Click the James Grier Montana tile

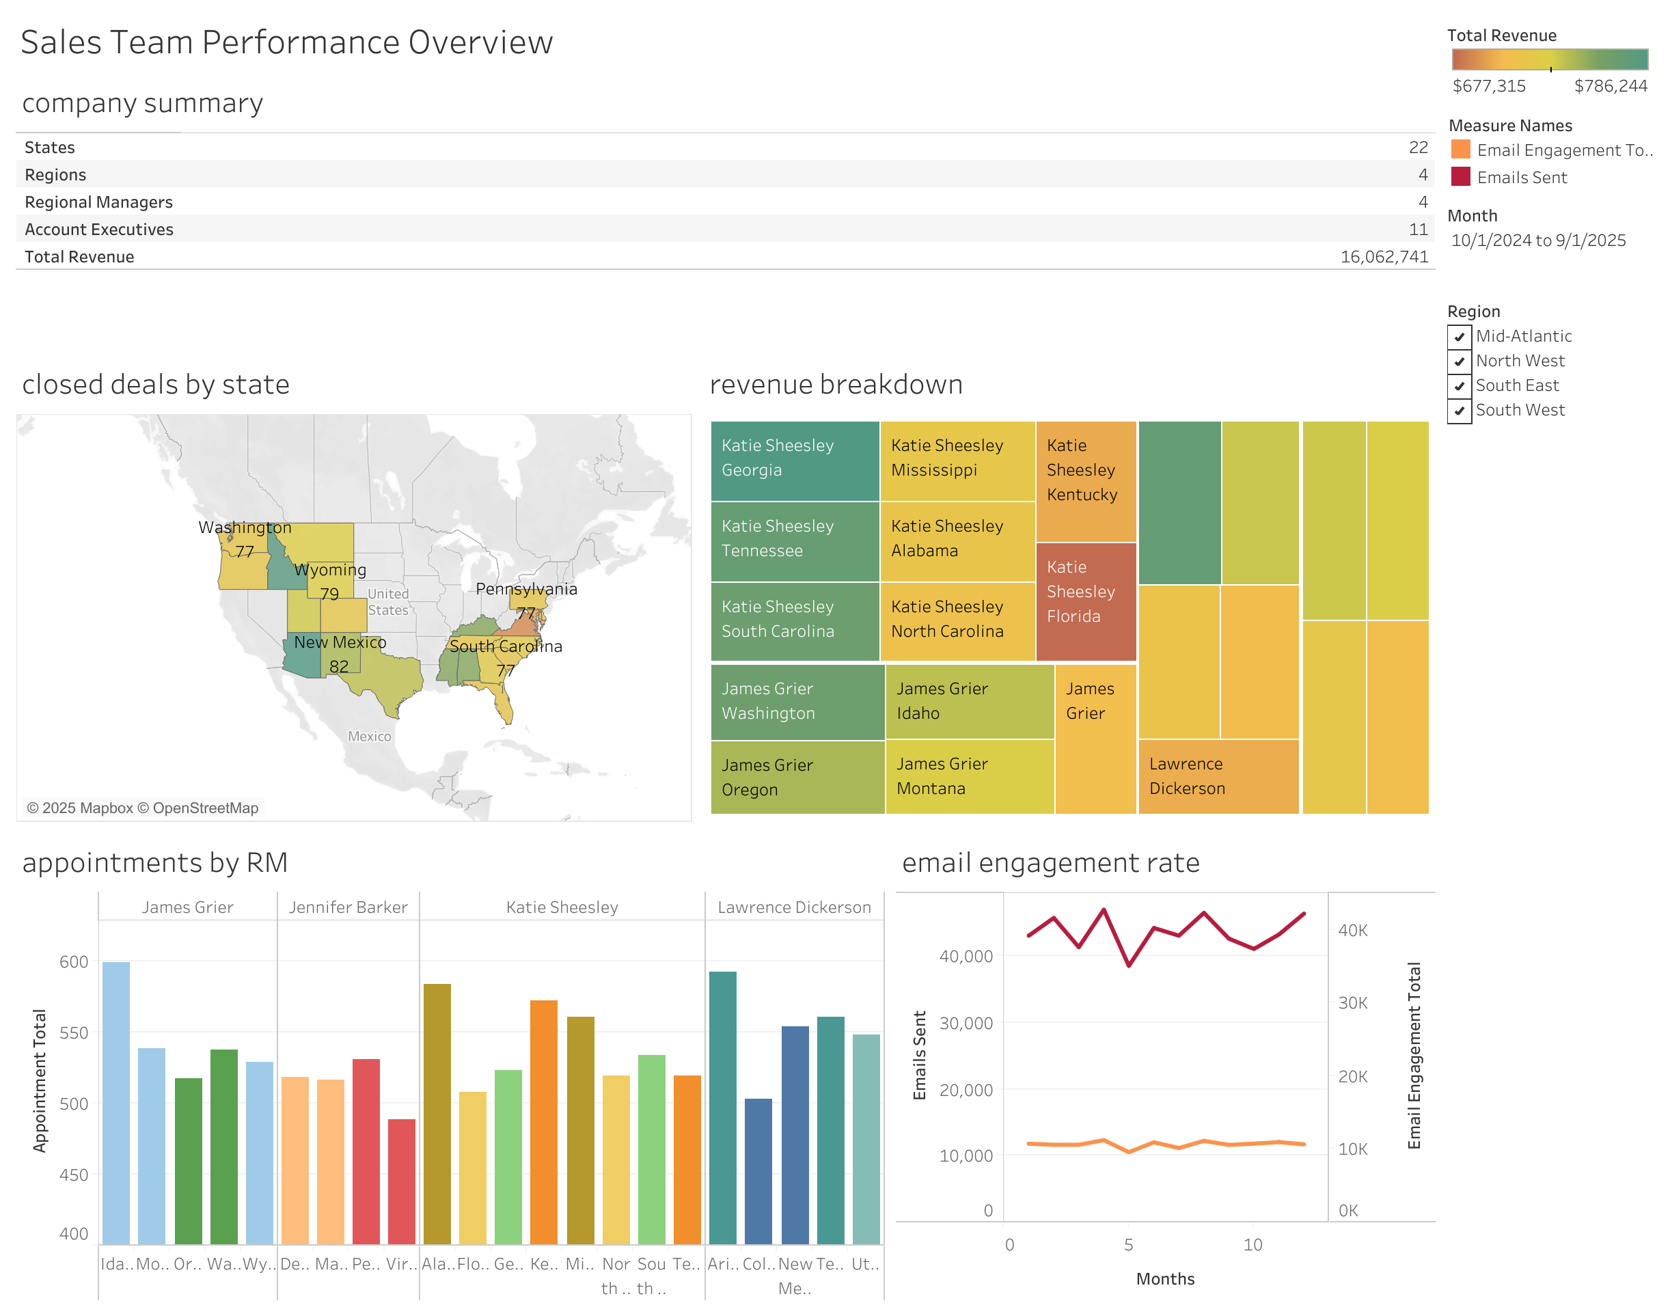click(969, 776)
